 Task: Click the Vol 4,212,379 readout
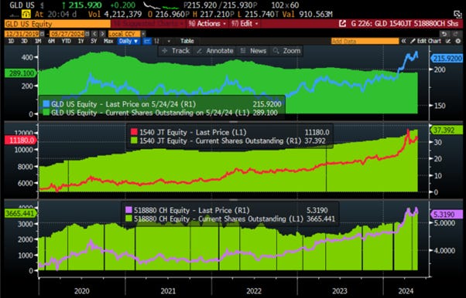[115, 14]
